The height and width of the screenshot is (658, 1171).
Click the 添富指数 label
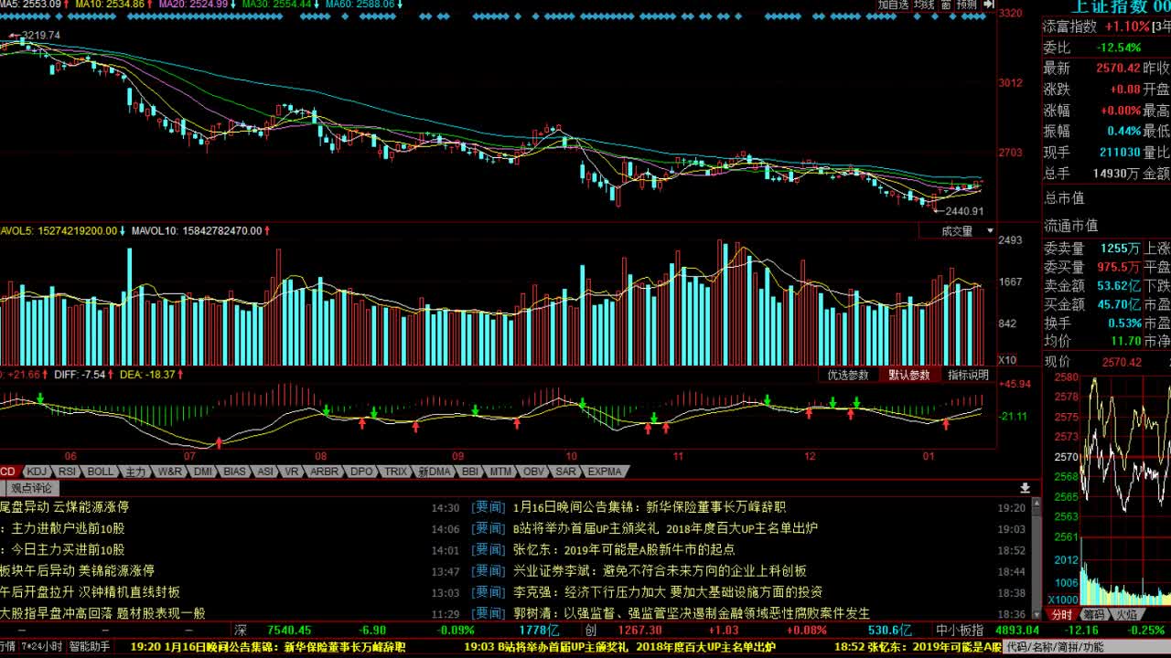click(x=1070, y=27)
